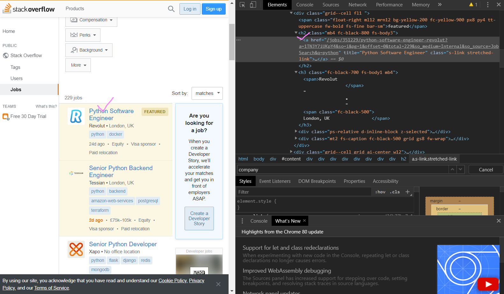The height and width of the screenshot is (294, 504).
Task: Go to next search result arrow
Action: (x=460, y=169)
